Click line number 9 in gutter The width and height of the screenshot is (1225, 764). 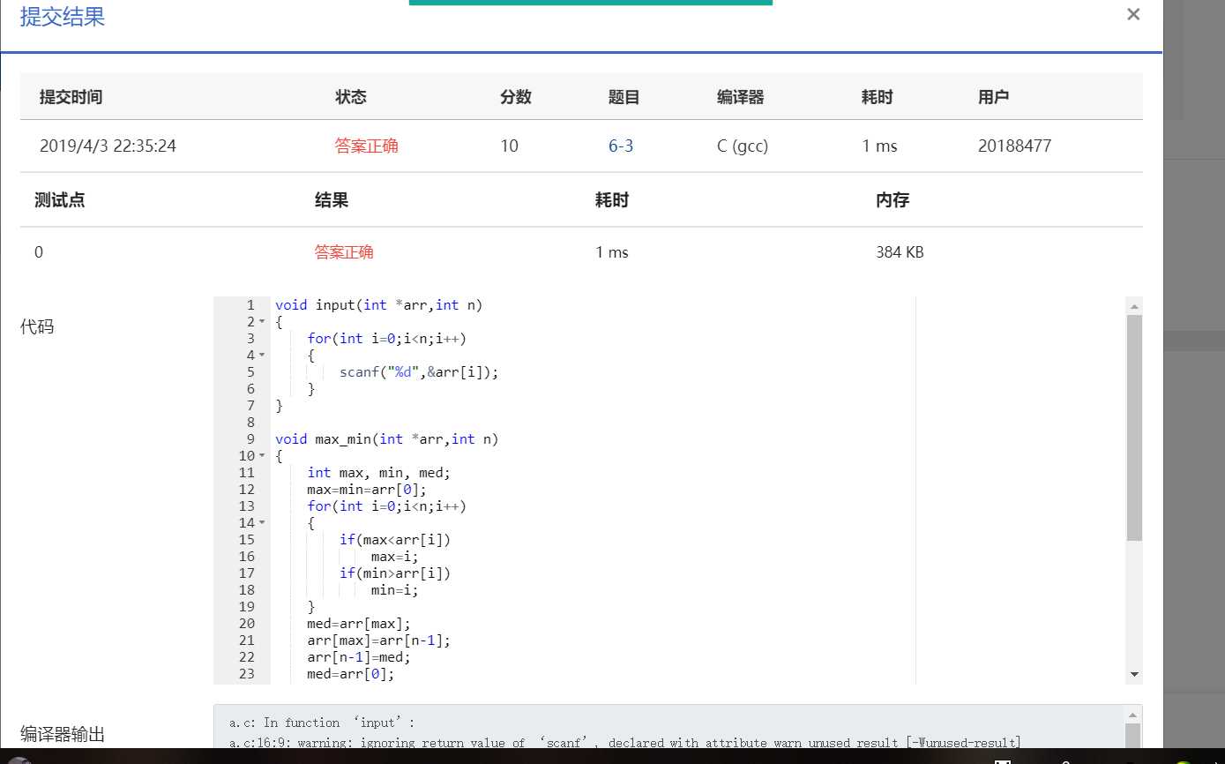pos(250,439)
